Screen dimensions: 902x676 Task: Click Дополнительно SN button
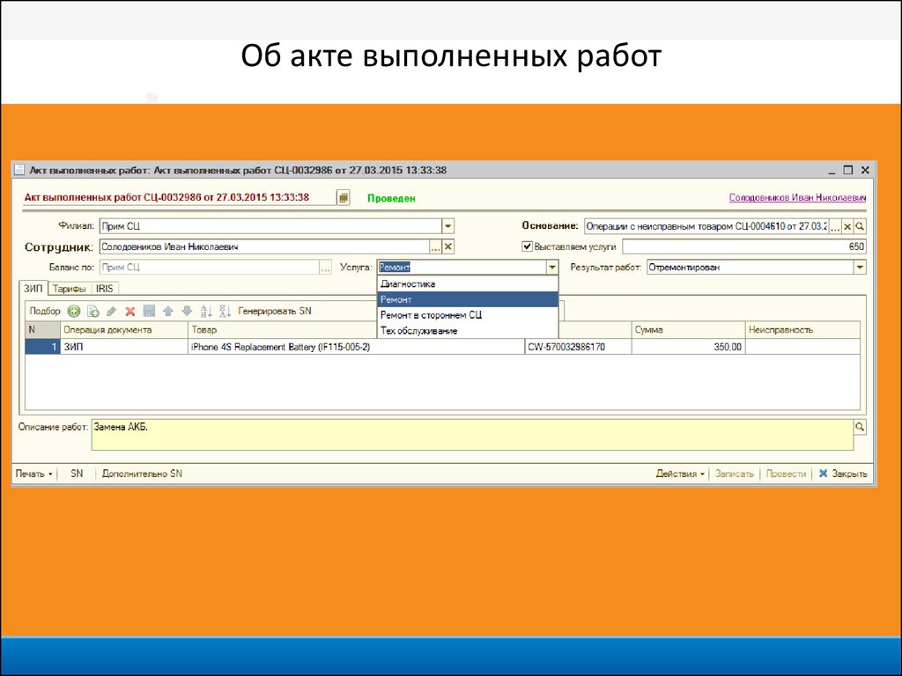(x=142, y=474)
